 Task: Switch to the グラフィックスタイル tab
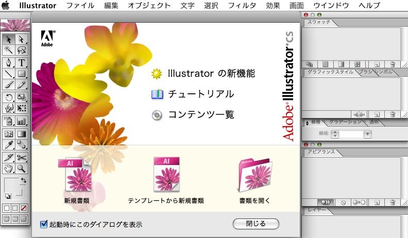click(330, 72)
